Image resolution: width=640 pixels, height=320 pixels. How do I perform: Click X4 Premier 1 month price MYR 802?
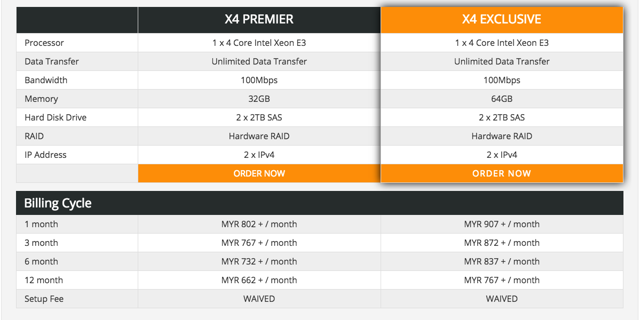pos(259,224)
